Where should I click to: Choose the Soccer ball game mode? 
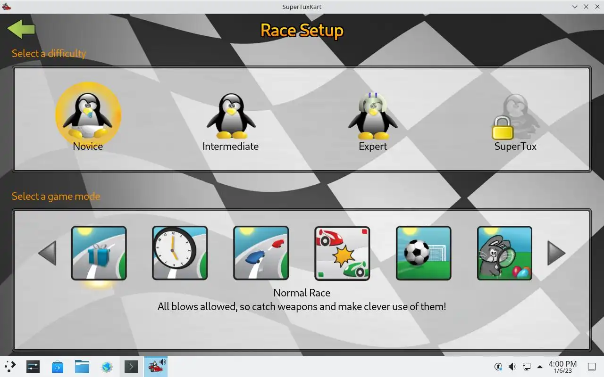423,253
